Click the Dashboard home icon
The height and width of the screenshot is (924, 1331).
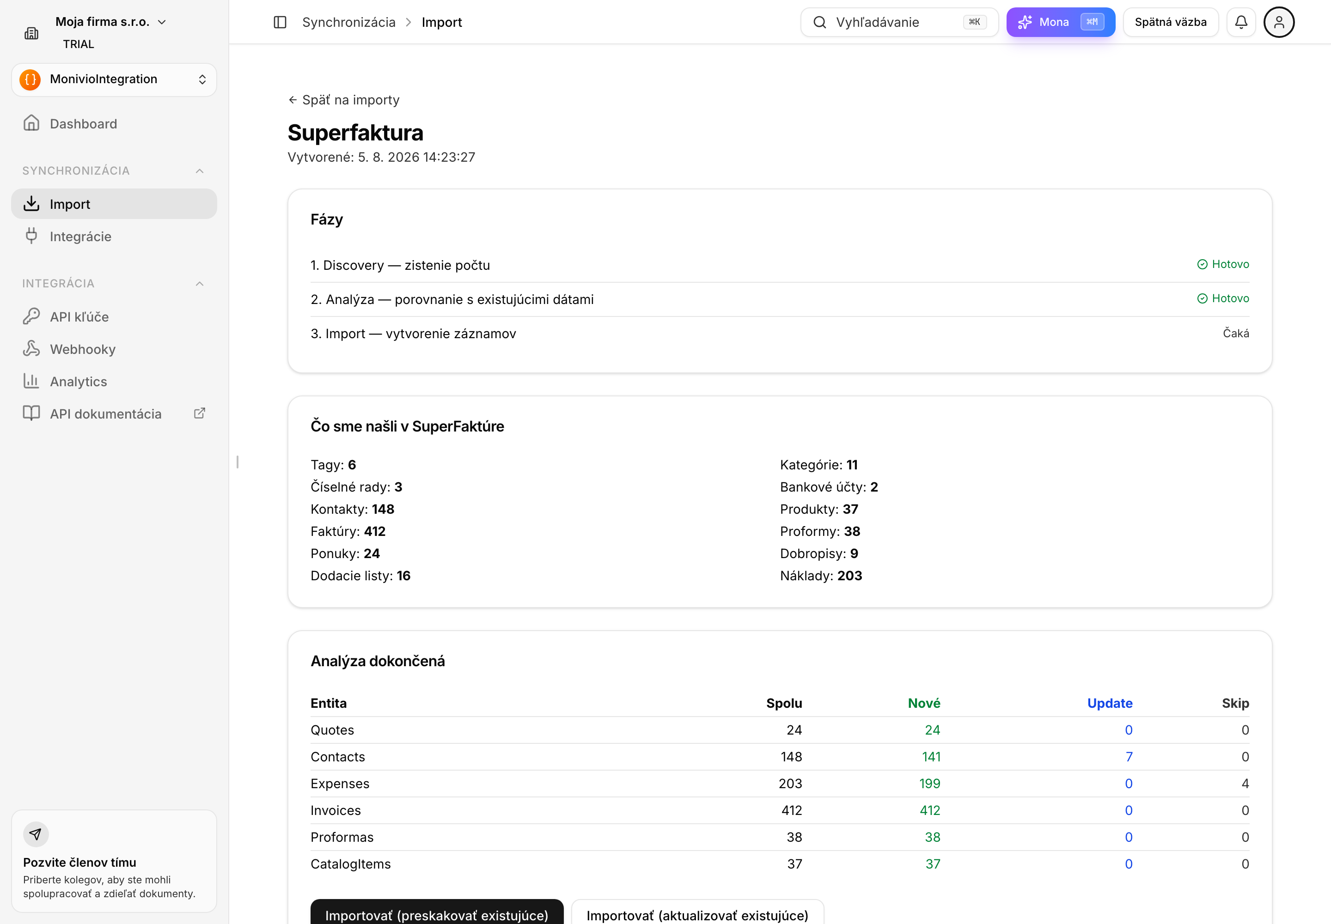pos(31,123)
